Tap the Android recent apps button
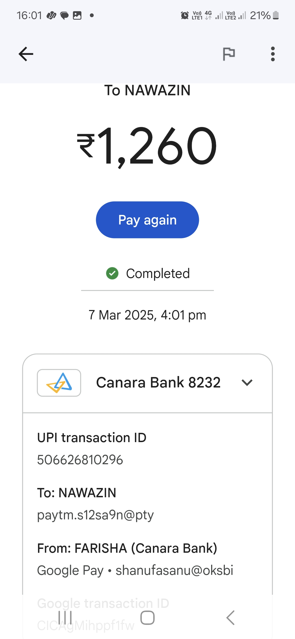Screen dimensions: 295x639 pyautogui.click(x=65, y=618)
